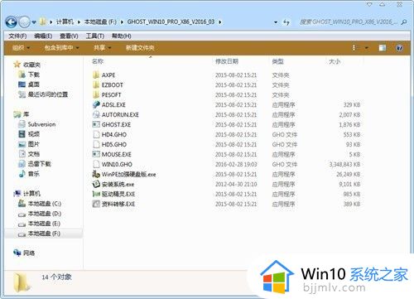Viewport: 414px width, 299px height.
Task: Select the WinPE加强硬盘版.exe icon
Action: click(96, 174)
